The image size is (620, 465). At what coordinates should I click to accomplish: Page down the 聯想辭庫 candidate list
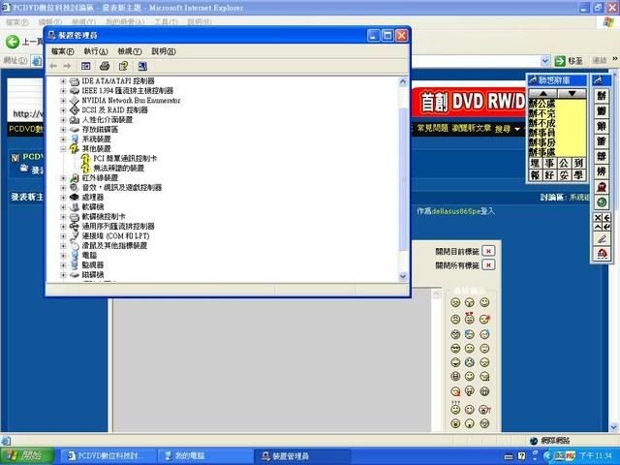point(572,94)
